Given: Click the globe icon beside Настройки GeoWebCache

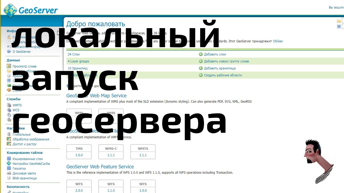Looking at the screenshot, I should click(9, 164).
